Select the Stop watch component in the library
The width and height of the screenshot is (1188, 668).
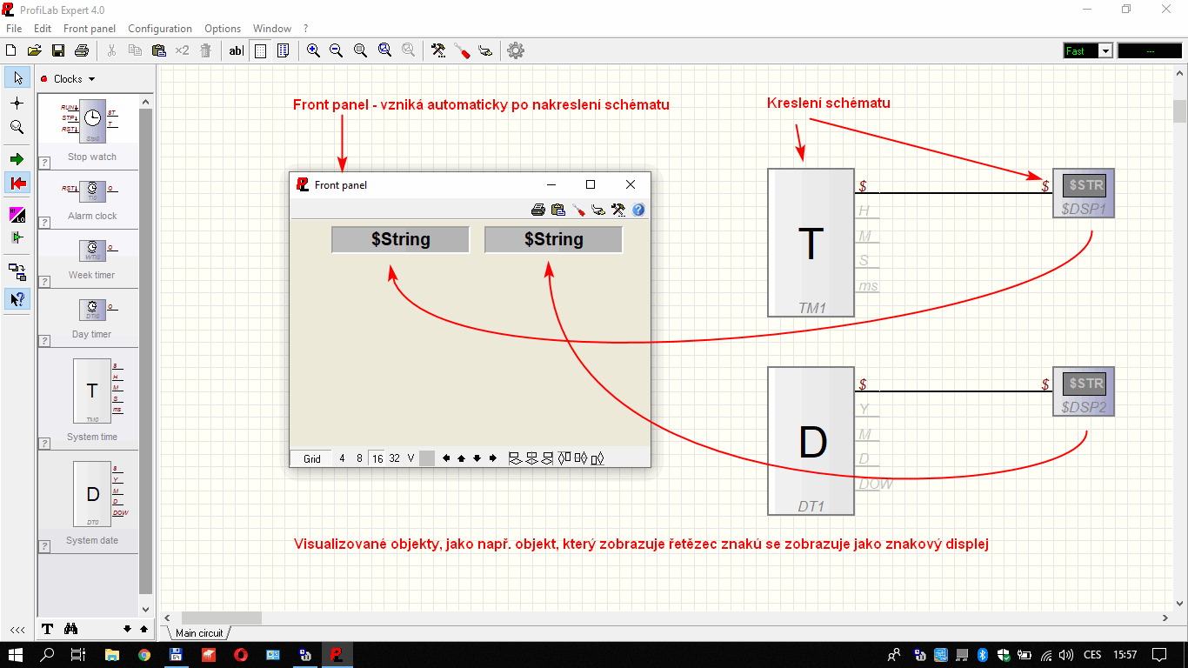[x=92, y=130]
